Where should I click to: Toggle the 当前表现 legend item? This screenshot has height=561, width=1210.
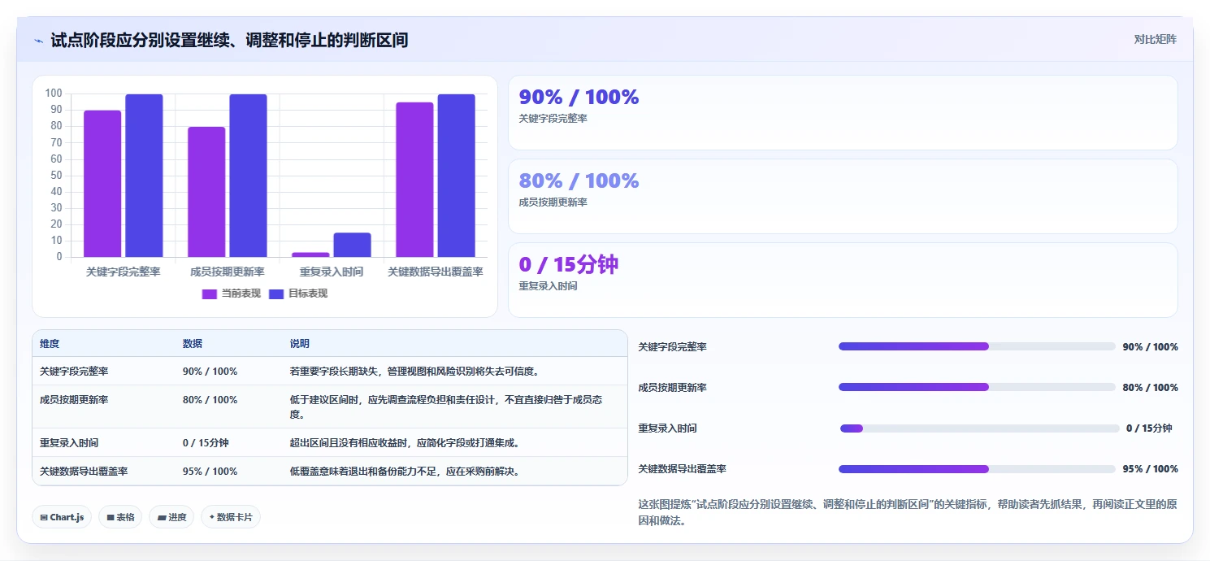232,294
